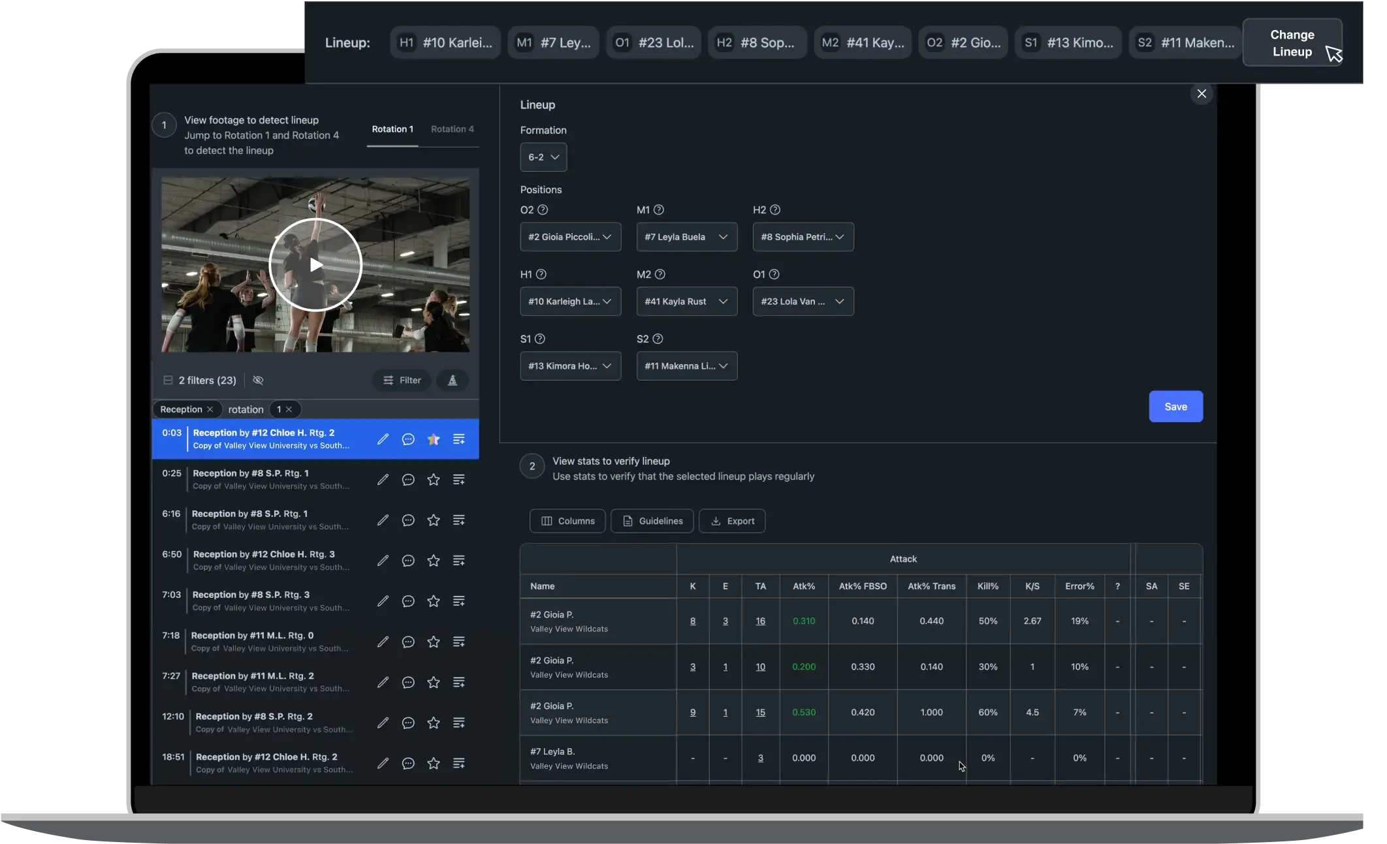The image size is (1387, 844).
Task: Add the 7:03 reception to a playlist
Action: (x=459, y=601)
